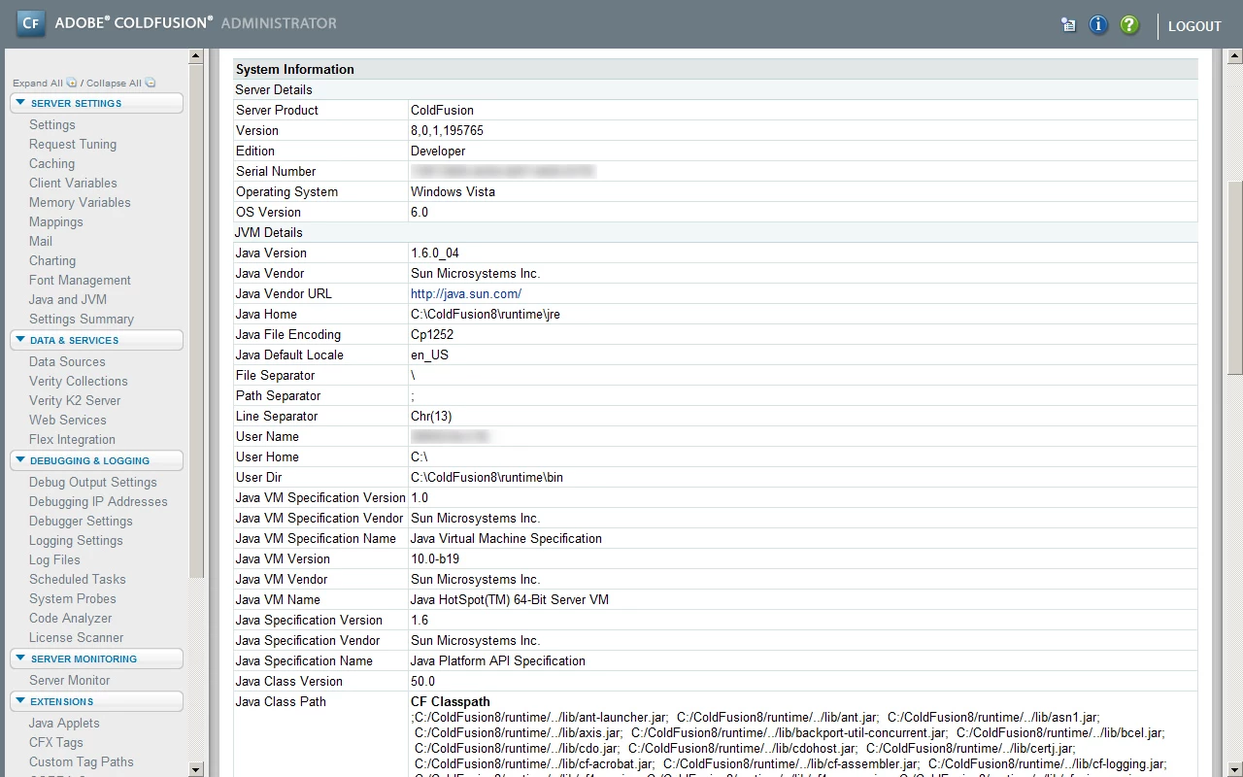The height and width of the screenshot is (777, 1243).
Task: Go to Memory Variables
Action: coord(80,202)
